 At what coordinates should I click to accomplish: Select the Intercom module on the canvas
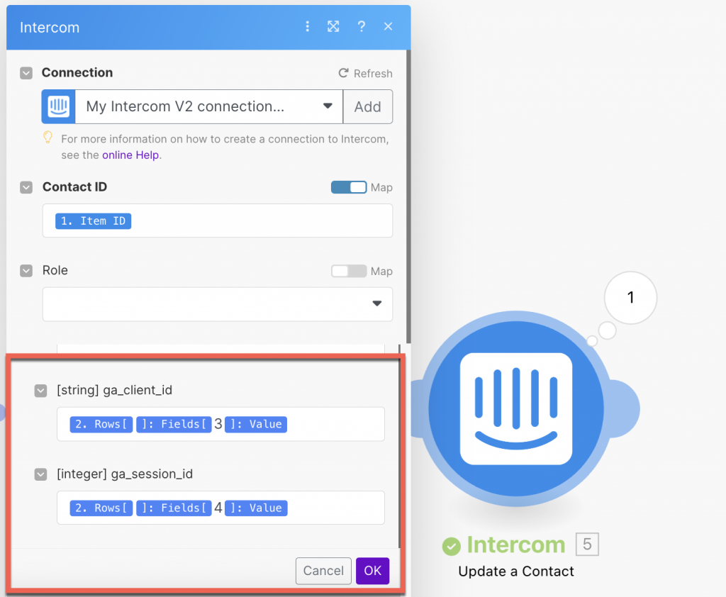[516, 408]
